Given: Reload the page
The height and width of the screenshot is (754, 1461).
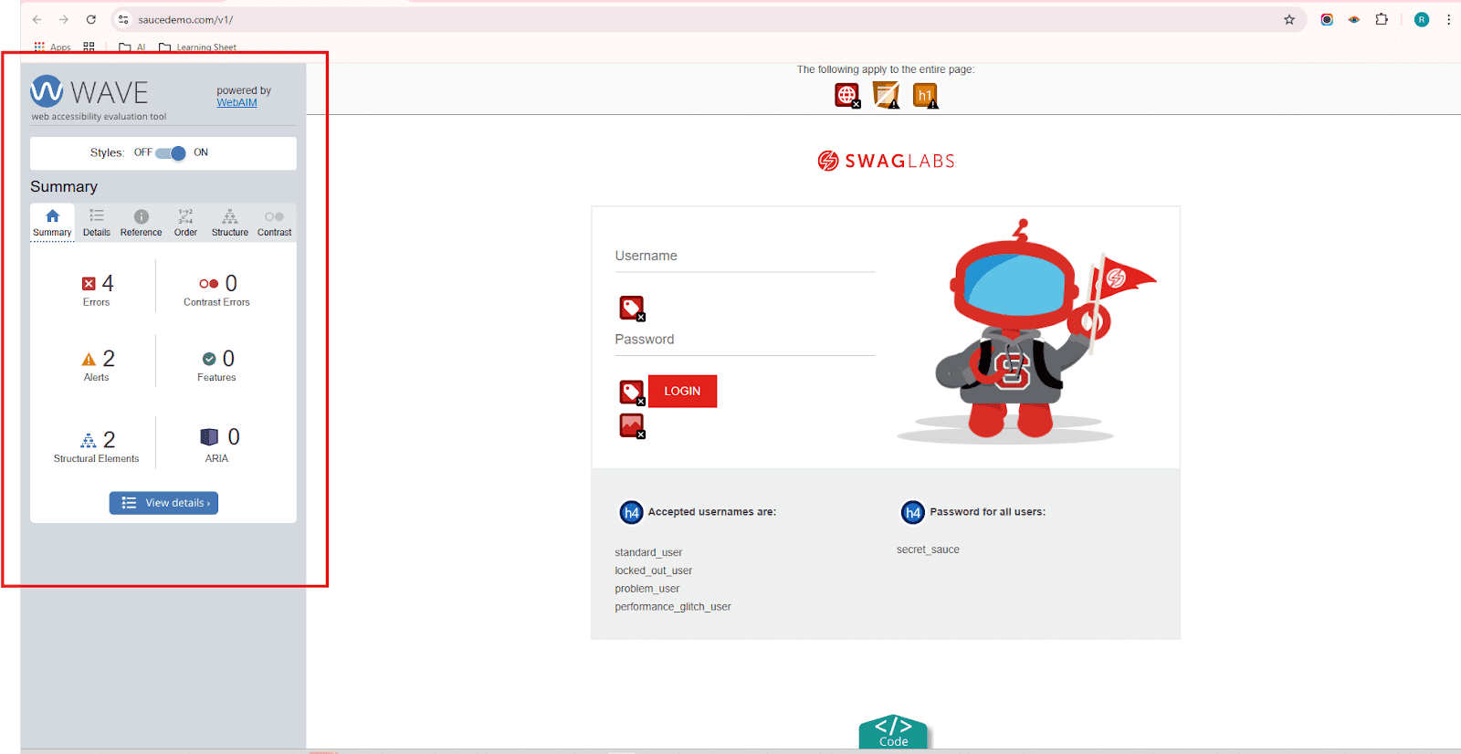Looking at the screenshot, I should tap(91, 19).
